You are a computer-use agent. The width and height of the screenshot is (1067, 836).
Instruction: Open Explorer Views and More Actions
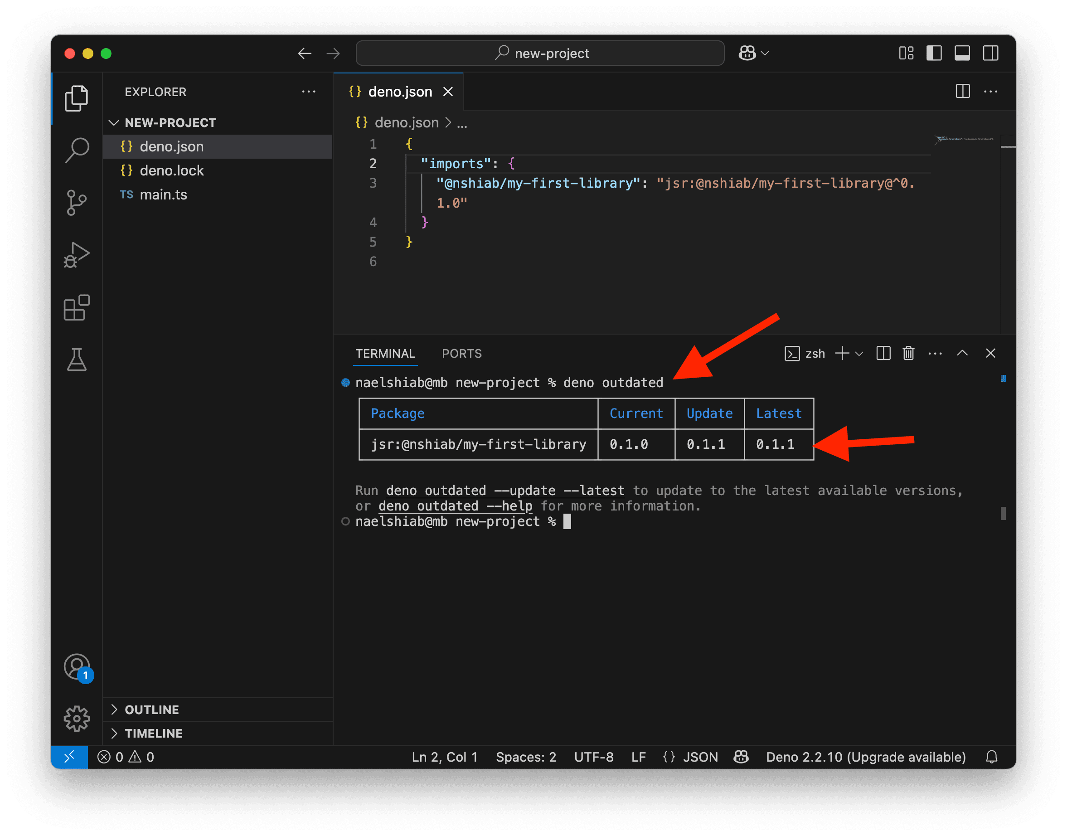[x=309, y=91]
